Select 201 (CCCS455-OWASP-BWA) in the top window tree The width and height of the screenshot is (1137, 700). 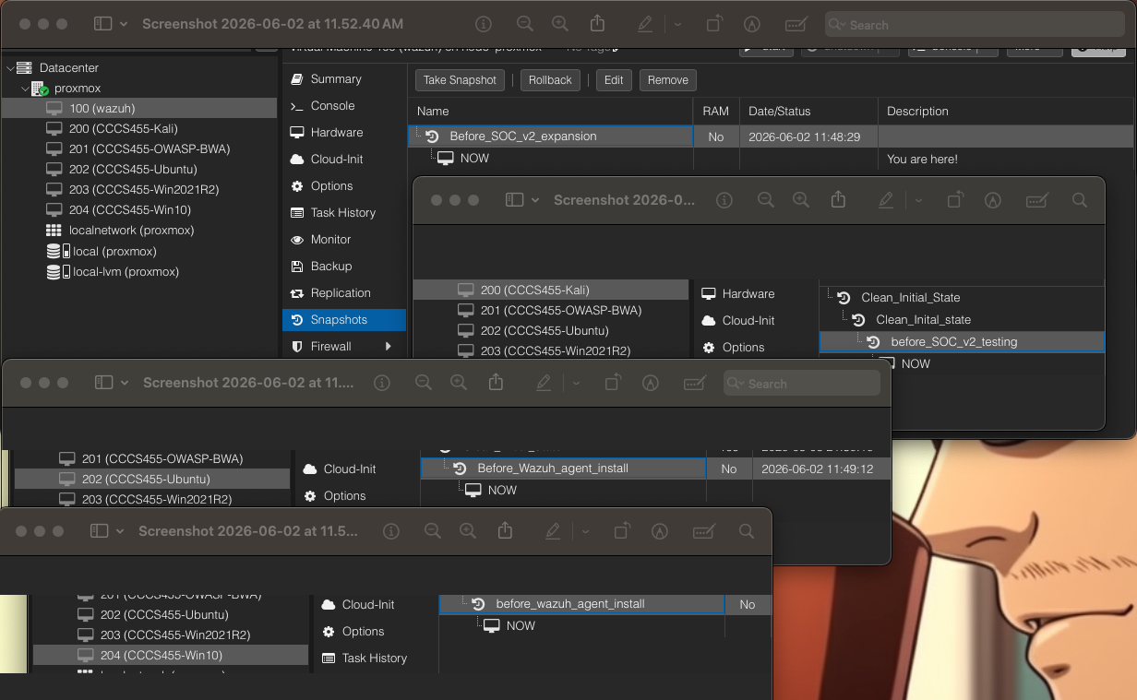(139, 149)
